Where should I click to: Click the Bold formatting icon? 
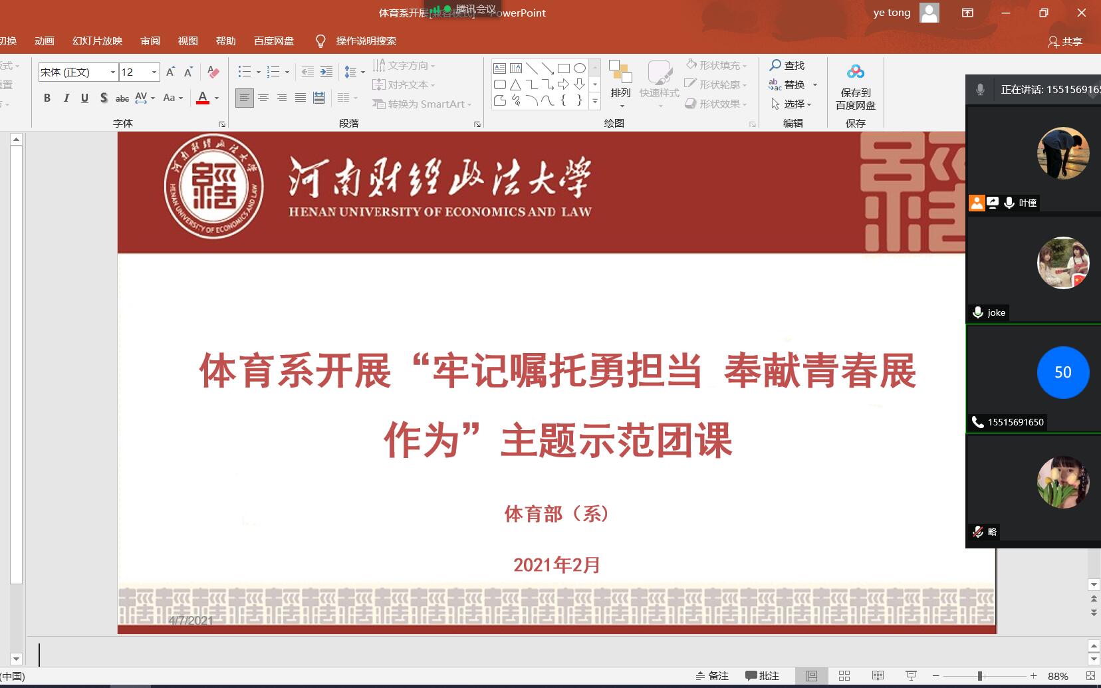[x=47, y=98]
